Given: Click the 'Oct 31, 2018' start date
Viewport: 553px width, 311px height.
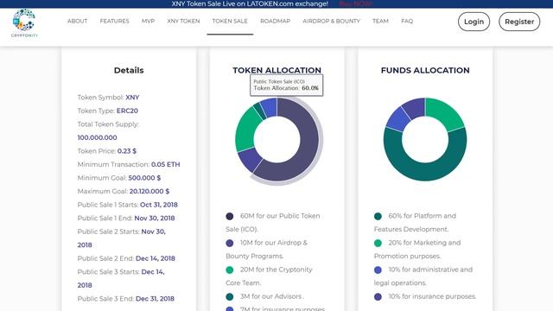Looking at the screenshot, I should click(x=159, y=205).
